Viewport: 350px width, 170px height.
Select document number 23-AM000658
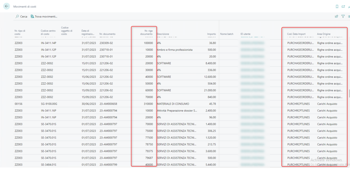click(x=108, y=104)
